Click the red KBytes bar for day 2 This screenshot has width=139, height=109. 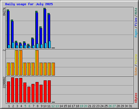pos(12,90)
